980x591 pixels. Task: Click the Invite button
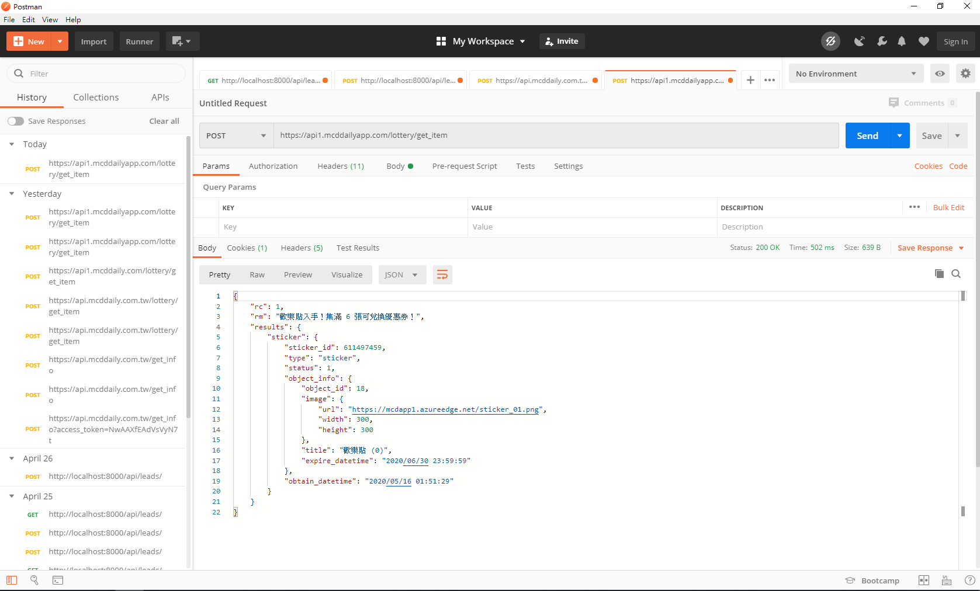[x=562, y=41]
